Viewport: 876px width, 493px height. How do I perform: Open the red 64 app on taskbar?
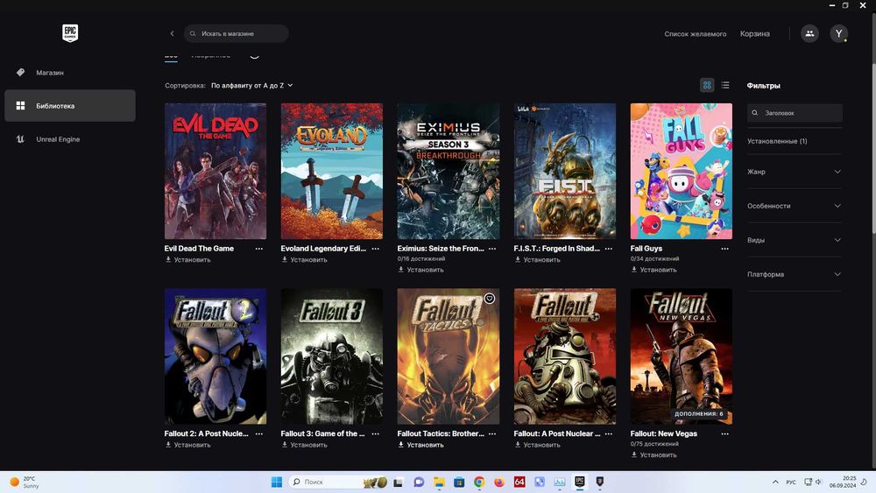519,482
